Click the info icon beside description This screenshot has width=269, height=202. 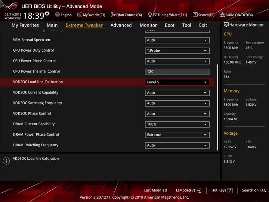[6, 161]
